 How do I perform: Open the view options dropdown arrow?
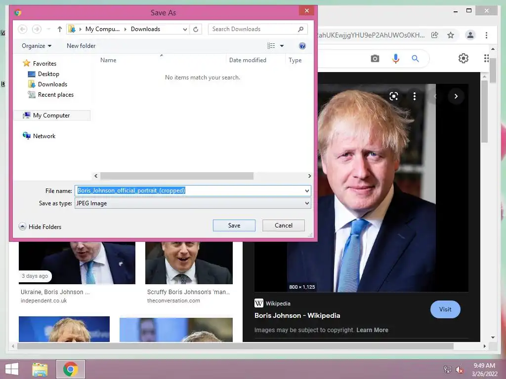coord(282,46)
